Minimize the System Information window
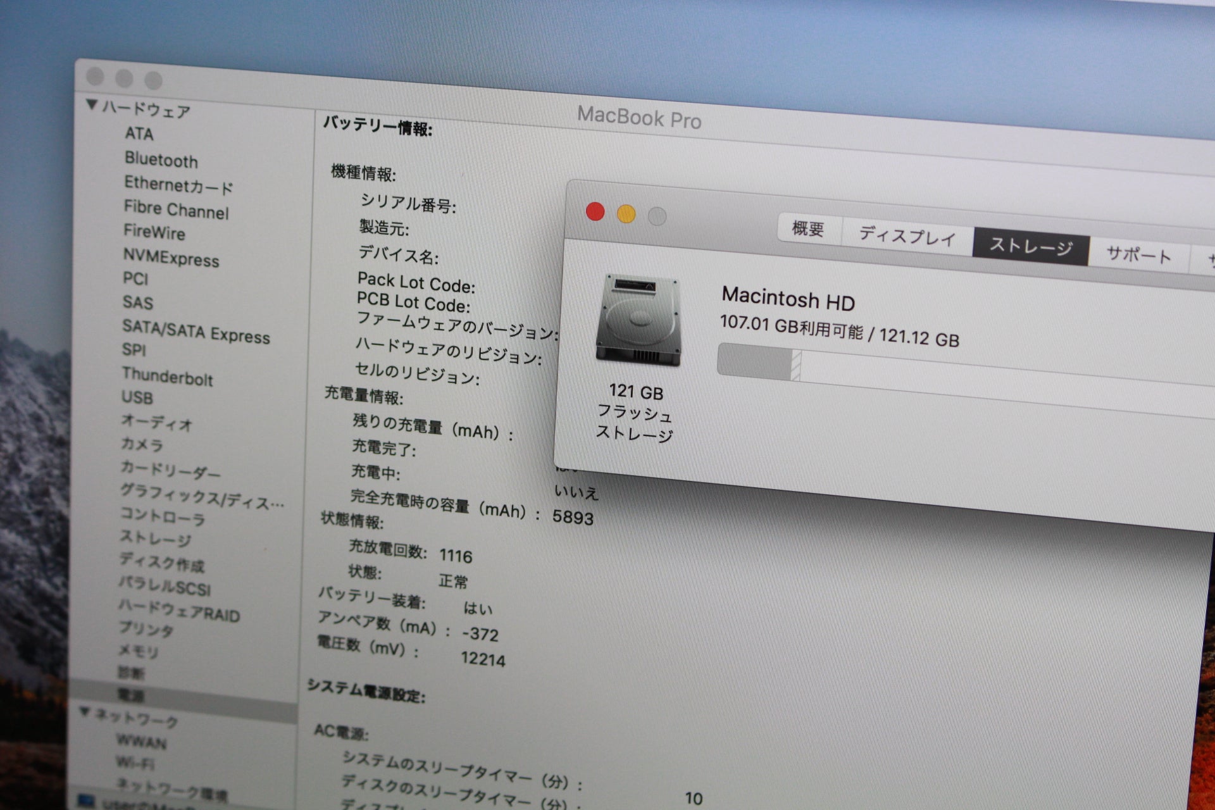The image size is (1215, 810). (124, 78)
